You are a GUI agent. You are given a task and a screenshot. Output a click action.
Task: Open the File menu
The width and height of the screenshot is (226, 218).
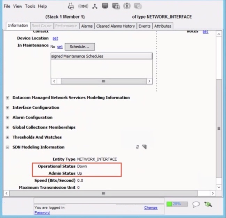click(x=7, y=6)
